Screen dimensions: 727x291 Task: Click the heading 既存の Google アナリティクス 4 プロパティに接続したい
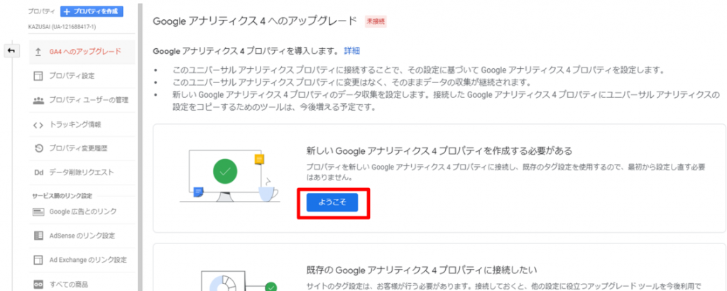click(x=422, y=270)
